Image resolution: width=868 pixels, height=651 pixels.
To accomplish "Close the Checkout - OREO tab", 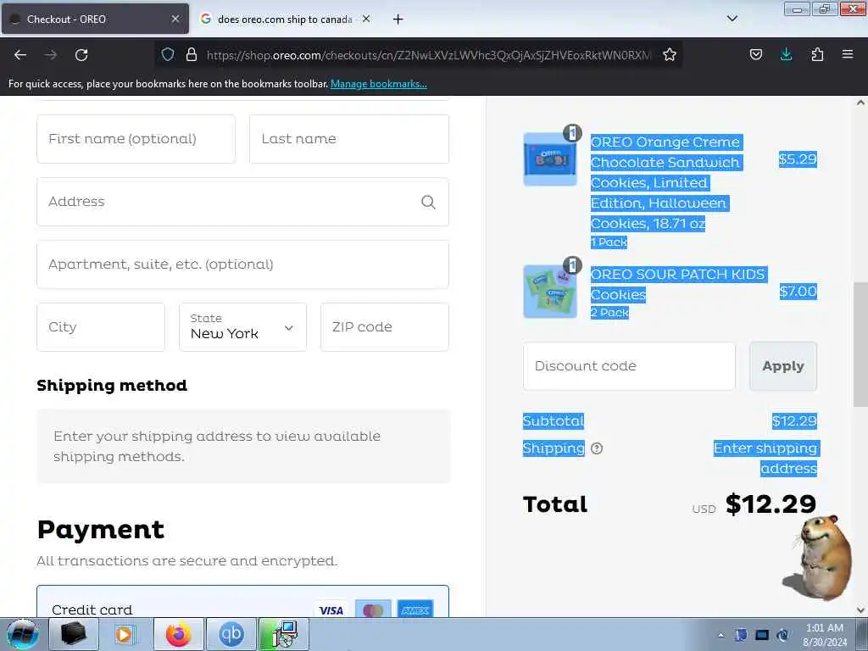I will (175, 19).
